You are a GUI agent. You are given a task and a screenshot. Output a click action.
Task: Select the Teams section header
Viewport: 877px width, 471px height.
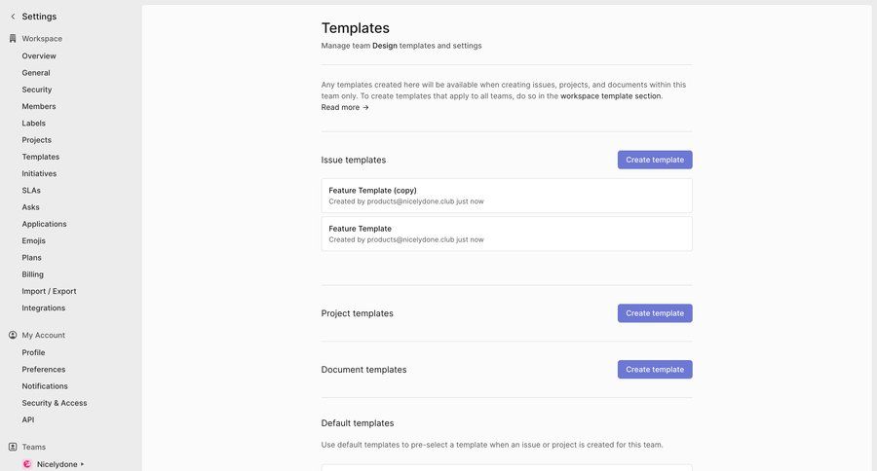[x=33, y=447]
